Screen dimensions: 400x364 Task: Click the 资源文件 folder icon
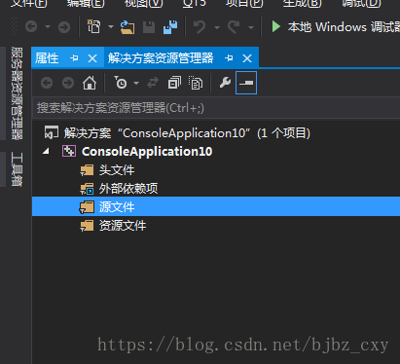pos(87,226)
